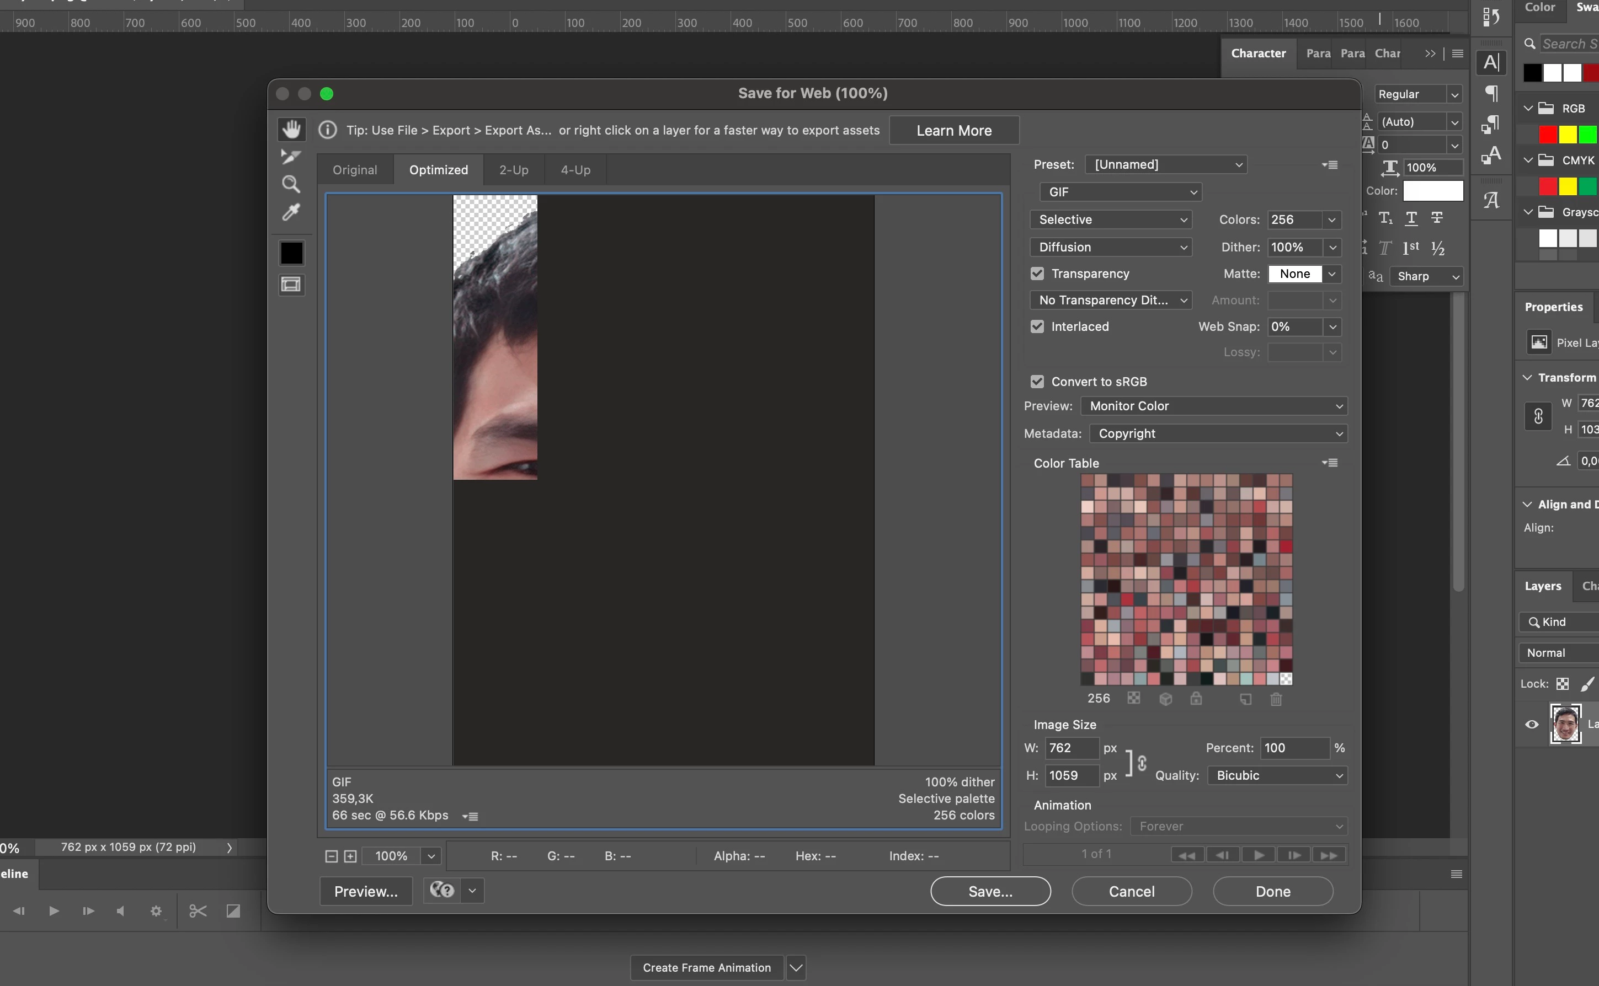Image resolution: width=1599 pixels, height=986 pixels.
Task: Switch to the 2-Up tab
Action: 514,170
